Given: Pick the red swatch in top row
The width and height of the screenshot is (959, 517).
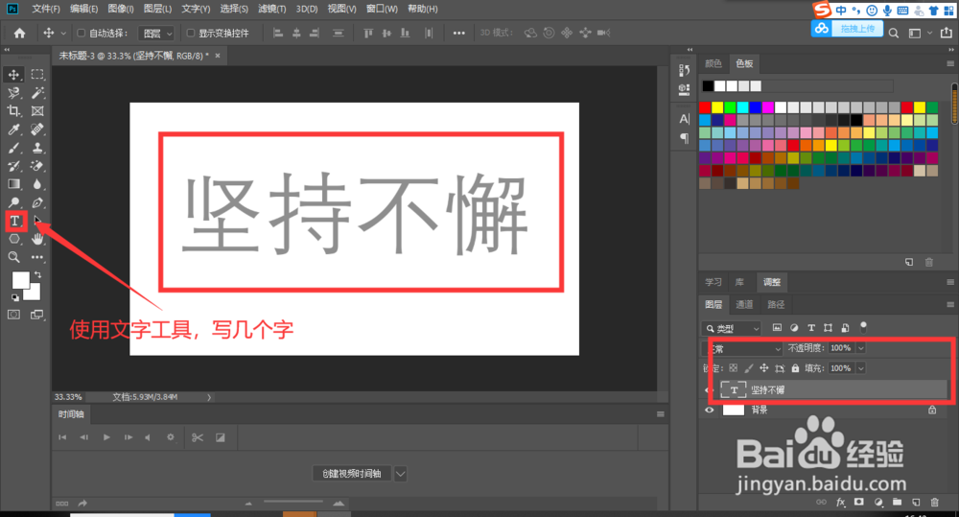Looking at the screenshot, I should click(705, 107).
